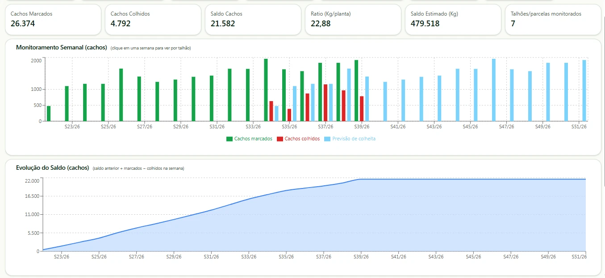Click the 22,88 Ratio (Kg/planta) value
Image resolution: width=605 pixels, height=278 pixels.
[321, 24]
